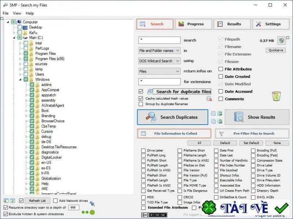Viewport: 293px width, 219px height.
Task: Click the Search tab list icon
Action: click(142, 24)
